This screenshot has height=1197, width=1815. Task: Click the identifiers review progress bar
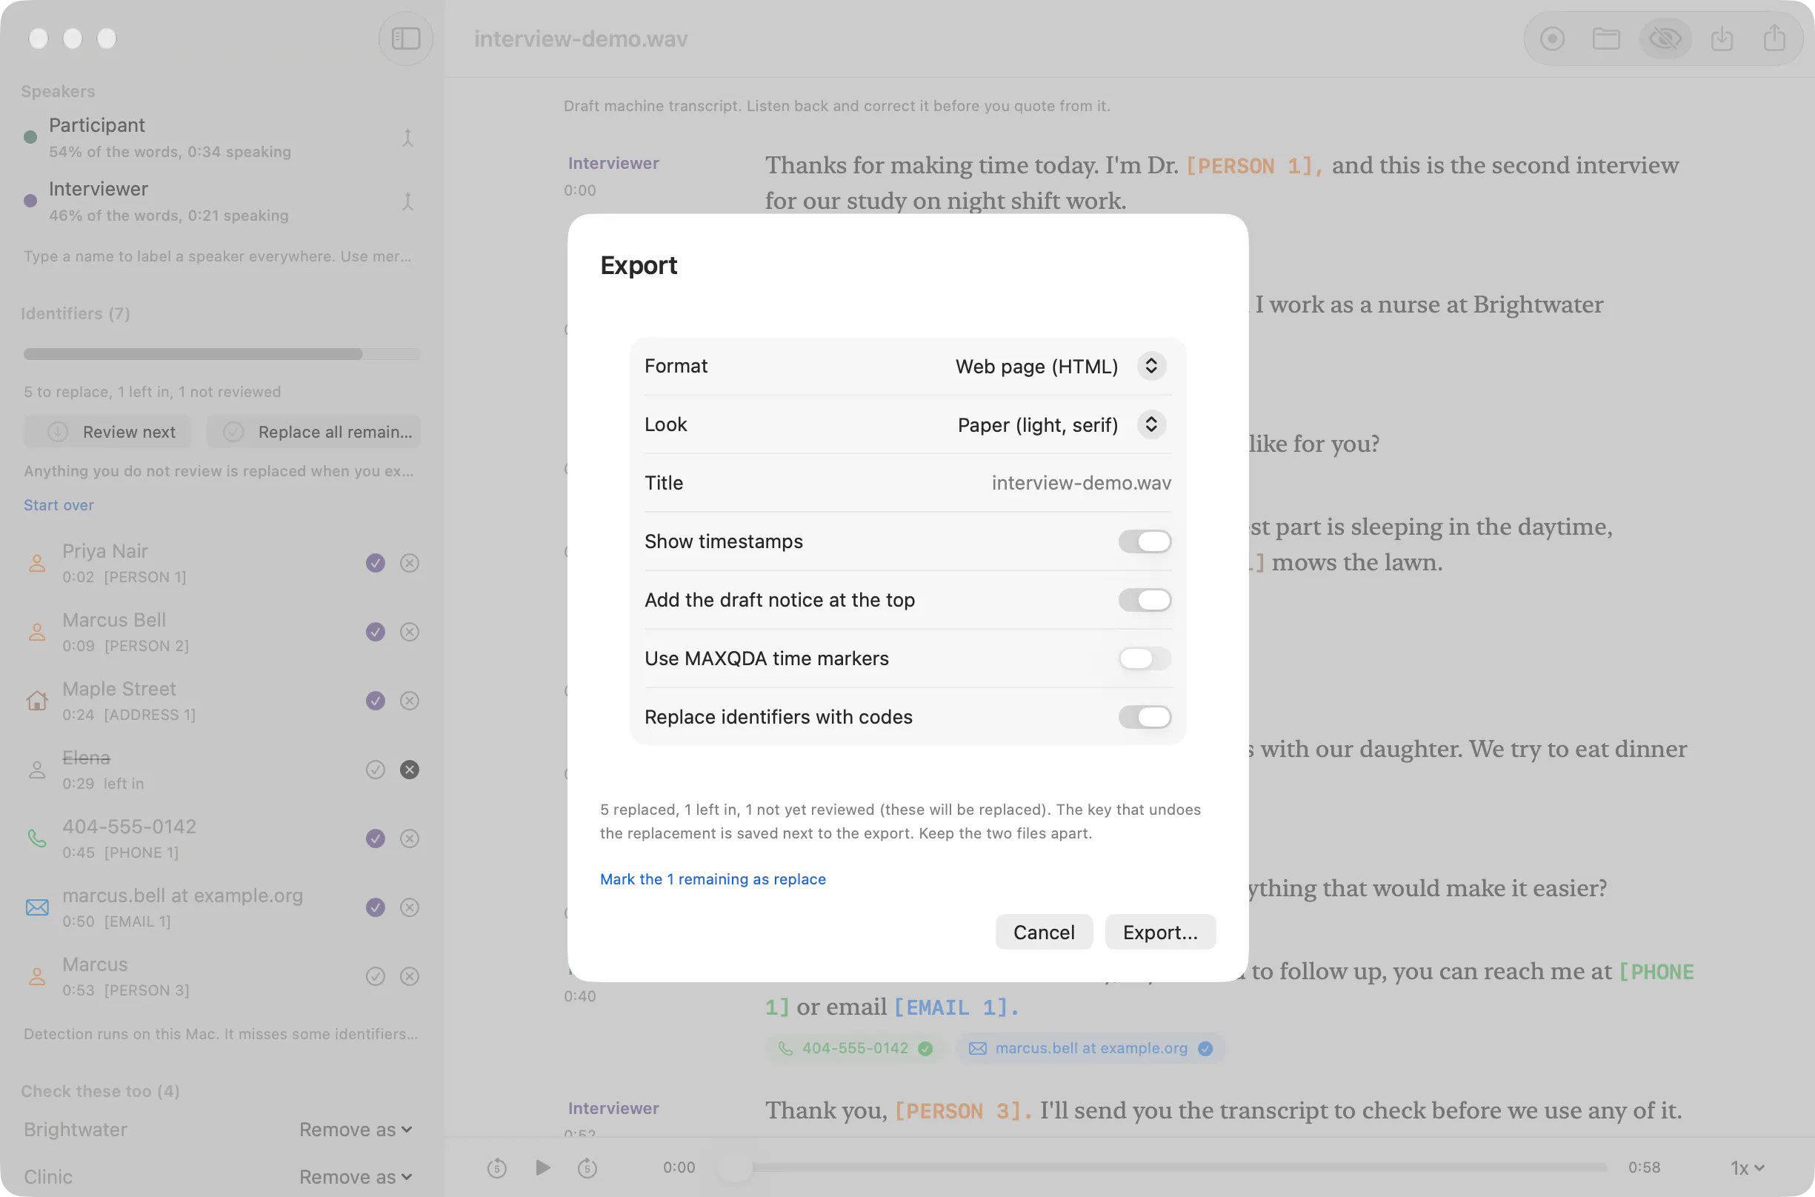222,354
